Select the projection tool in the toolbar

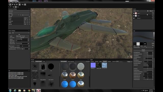point(15,5)
